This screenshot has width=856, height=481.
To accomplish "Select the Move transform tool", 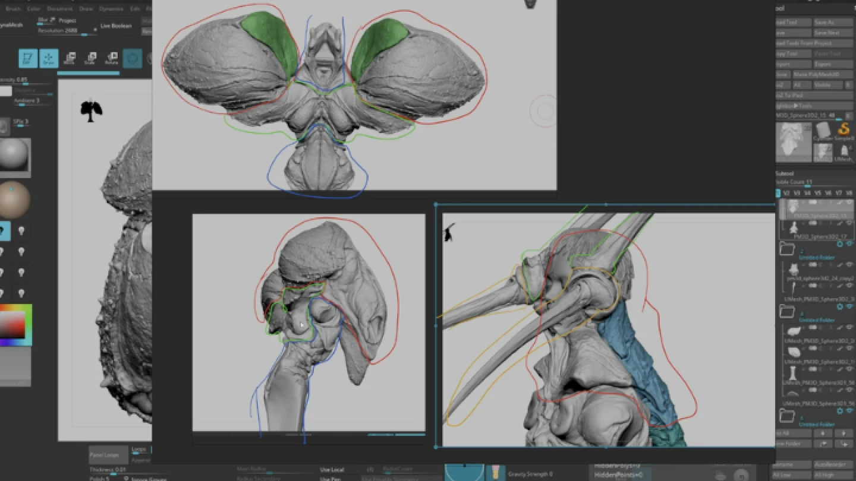I will coord(70,58).
